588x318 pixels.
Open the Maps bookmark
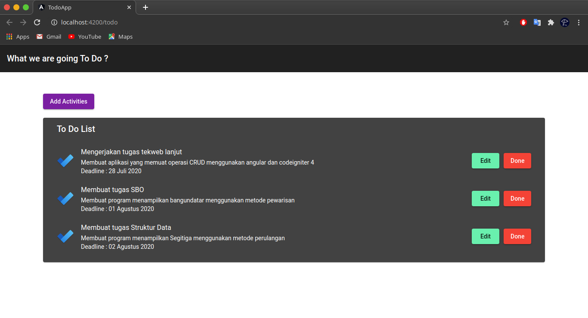click(121, 37)
